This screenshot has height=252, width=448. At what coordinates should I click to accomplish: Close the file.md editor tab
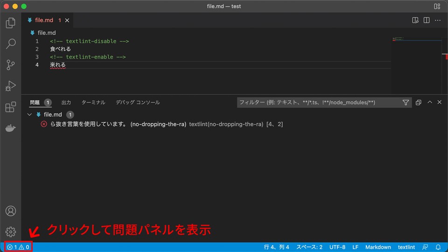pyautogui.click(x=67, y=20)
